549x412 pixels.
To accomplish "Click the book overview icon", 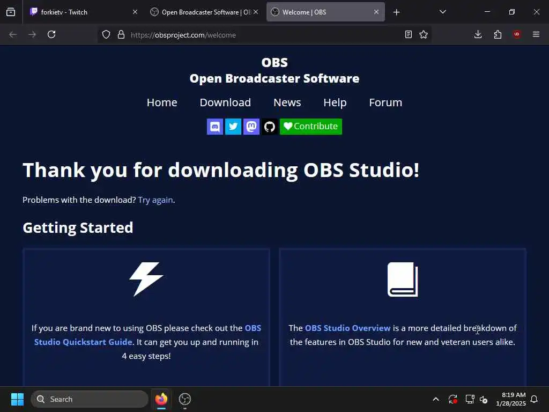I will 403,279.
